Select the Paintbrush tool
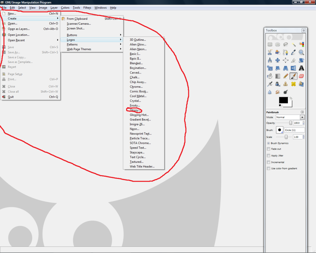This screenshot has width=316, height=253. click(293, 76)
